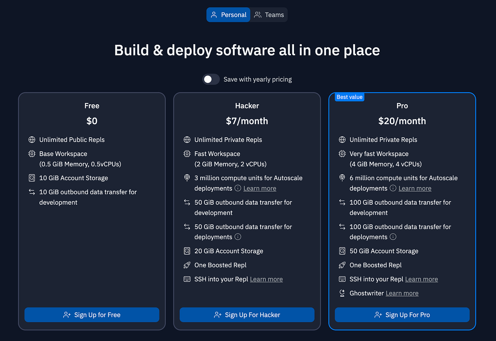The height and width of the screenshot is (341, 496).
Task: Open Learn more link for 3 million compute units
Action: pos(260,188)
